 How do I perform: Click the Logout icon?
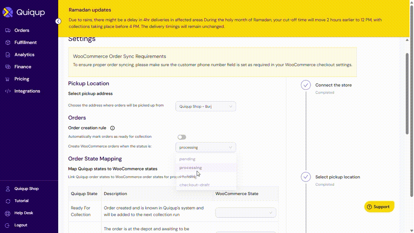click(8, 225)
